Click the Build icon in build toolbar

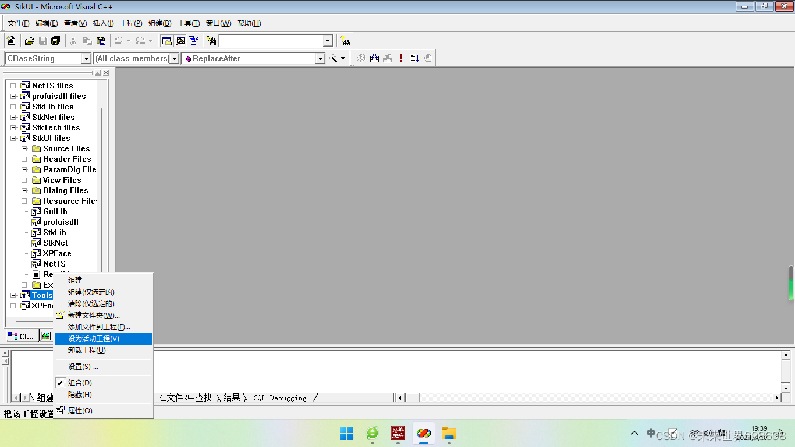[374, 58]
